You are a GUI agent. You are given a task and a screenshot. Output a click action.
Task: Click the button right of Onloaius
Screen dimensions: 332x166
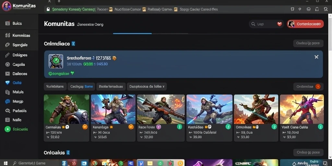pyautogui.click(x=308, y=152)
